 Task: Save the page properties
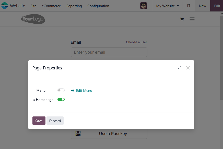point(39,121)
